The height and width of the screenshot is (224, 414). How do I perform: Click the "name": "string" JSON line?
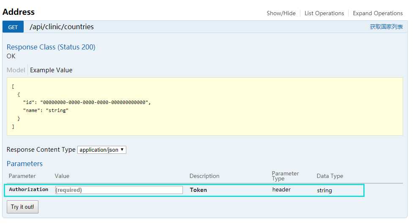(46, 110)
